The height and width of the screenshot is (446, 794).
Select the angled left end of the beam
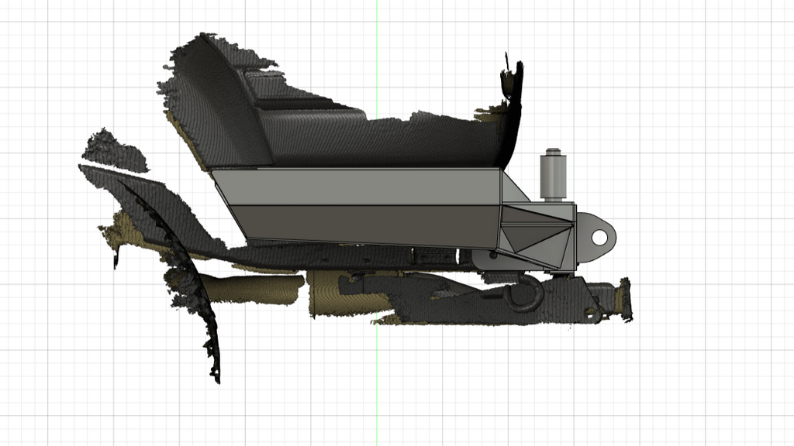[x=229, y=204]
